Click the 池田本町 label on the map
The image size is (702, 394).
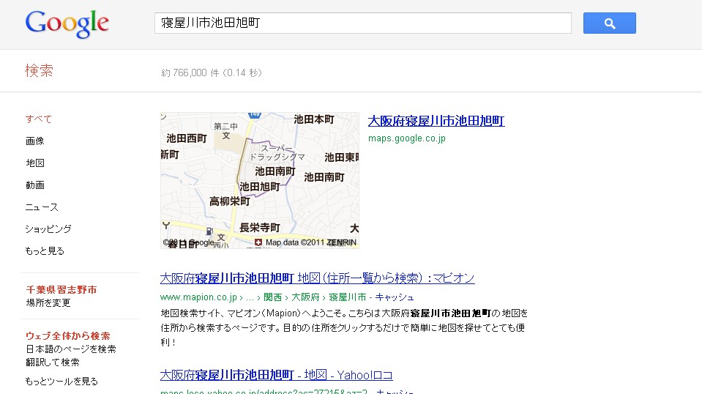pyautogui.click(x=314, y=119)
